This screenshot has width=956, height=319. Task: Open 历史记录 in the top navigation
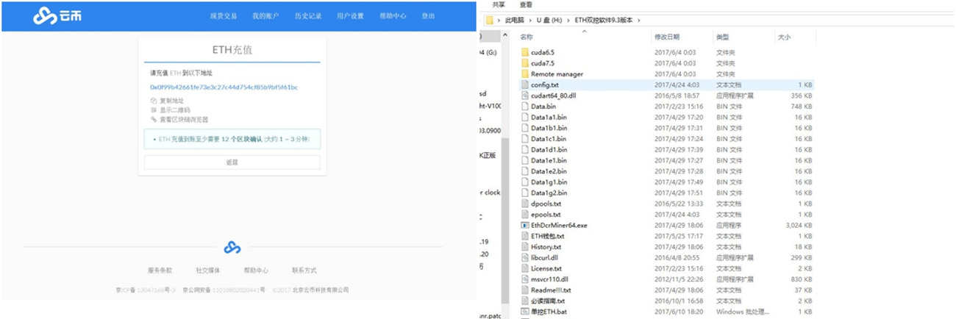[308, 16]
